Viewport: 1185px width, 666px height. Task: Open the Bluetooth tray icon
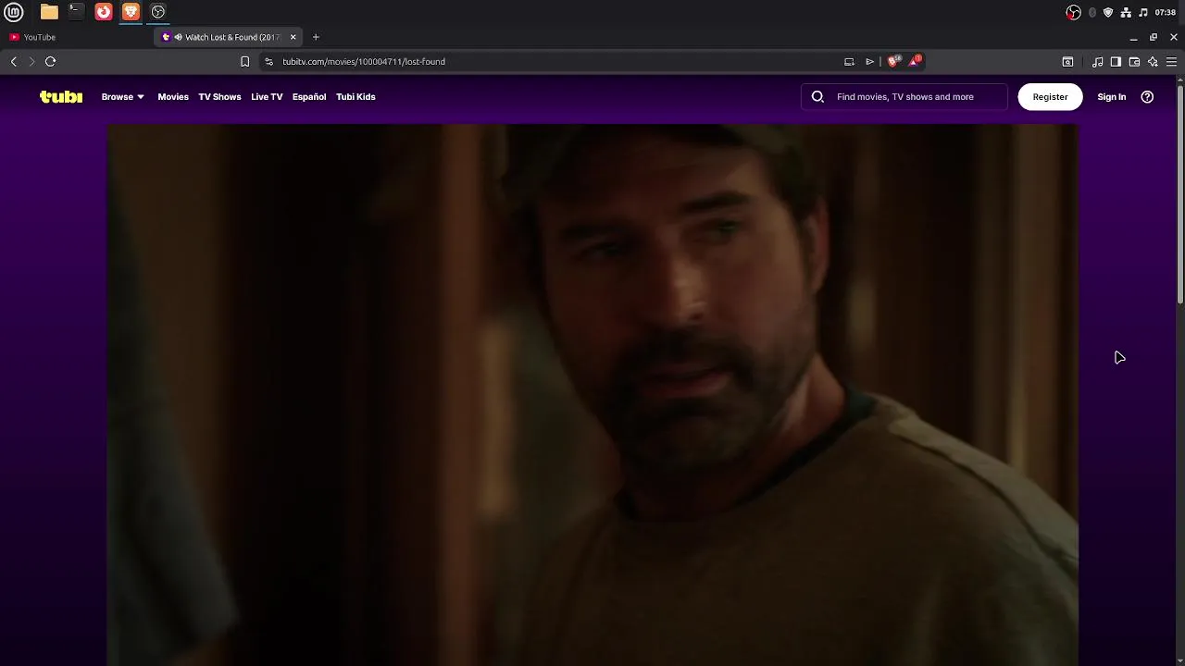click(x=1092, y=12)
